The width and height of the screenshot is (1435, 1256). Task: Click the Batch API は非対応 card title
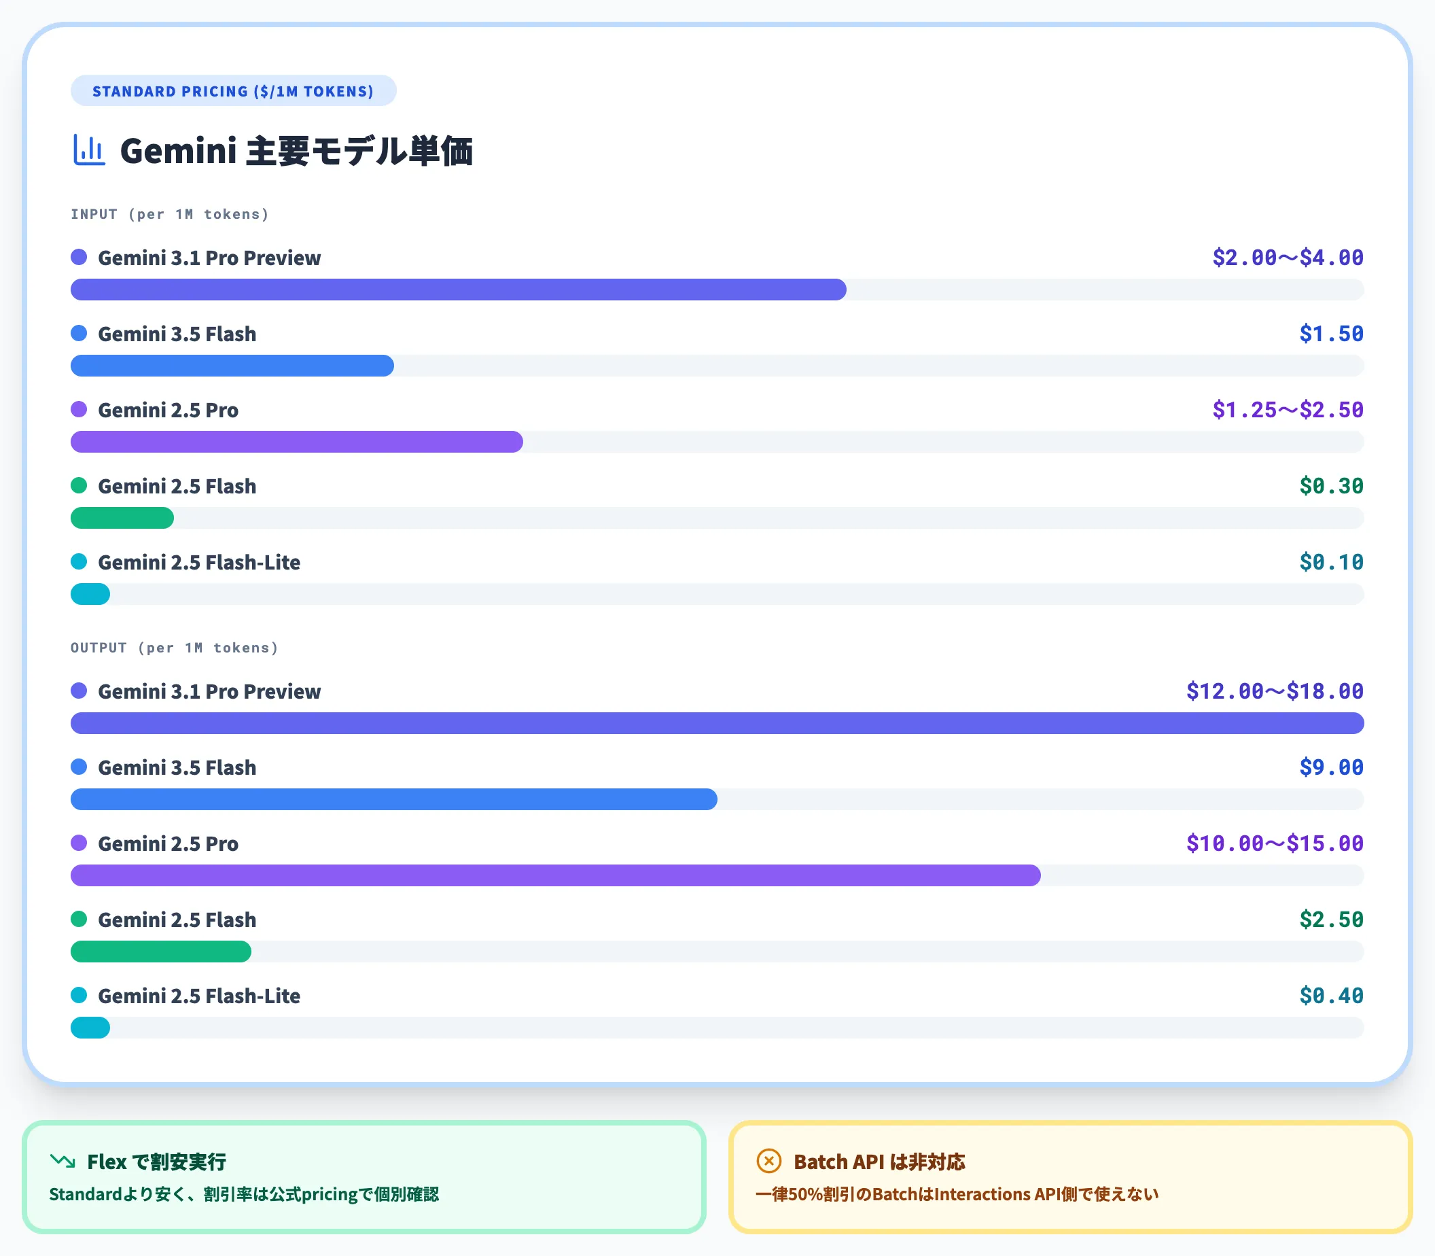pos(879,1162)
